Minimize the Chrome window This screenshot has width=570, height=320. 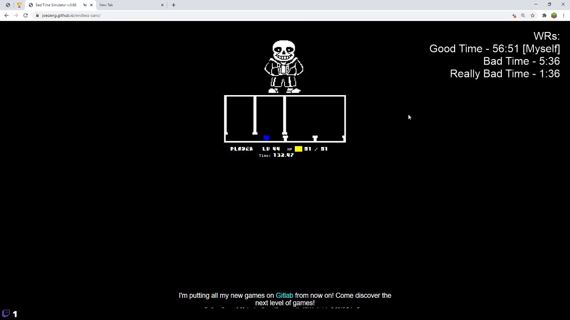(536, 4)
